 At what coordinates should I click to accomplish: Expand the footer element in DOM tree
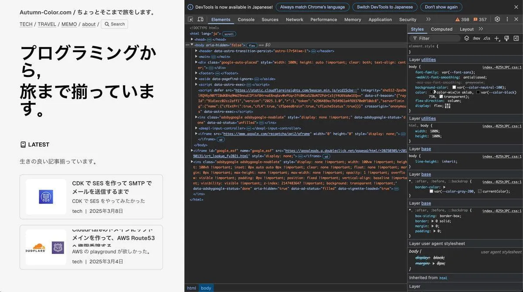pos(196,73)
